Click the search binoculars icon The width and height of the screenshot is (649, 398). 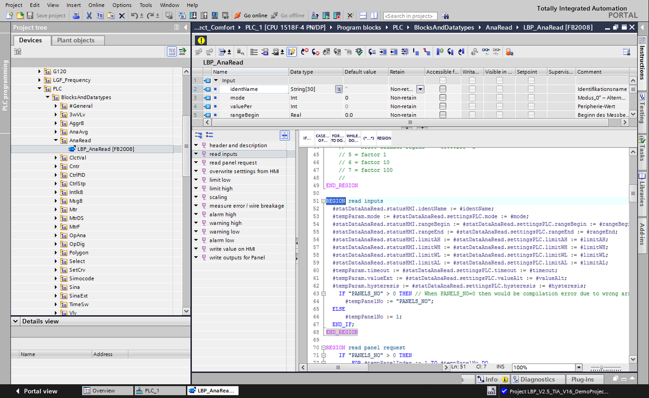[x=445, y=16]
